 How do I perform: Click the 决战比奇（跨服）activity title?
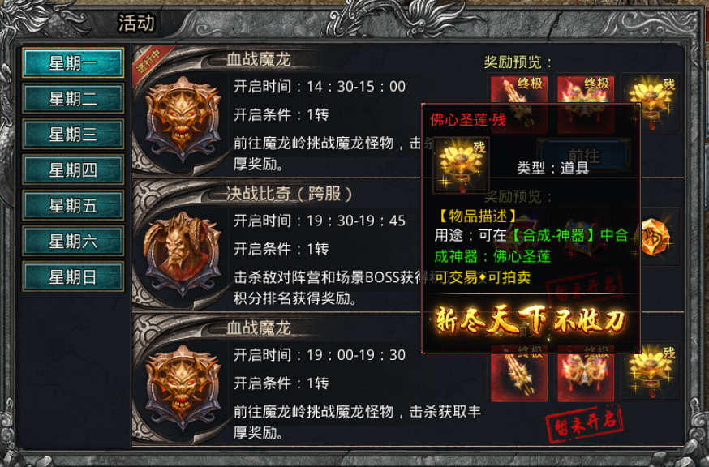click(290, 194)
